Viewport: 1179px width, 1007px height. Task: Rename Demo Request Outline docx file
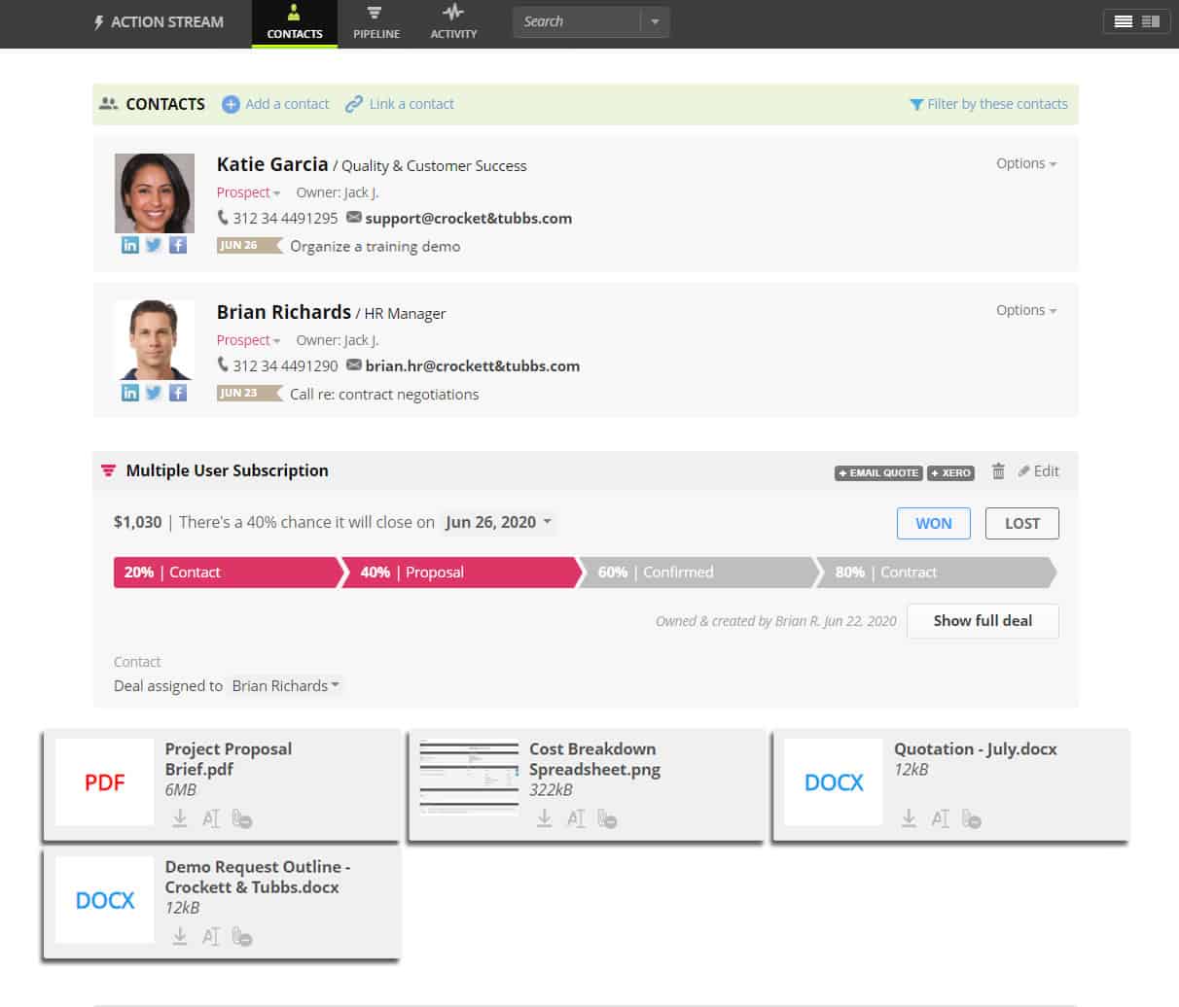pos(211,936)
